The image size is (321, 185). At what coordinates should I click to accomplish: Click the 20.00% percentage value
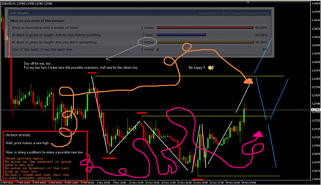(x=261, y=35)
